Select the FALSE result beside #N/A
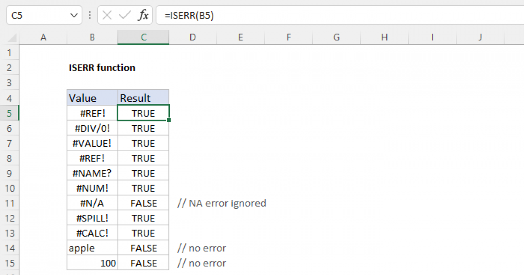The image size is (524, 275). pyautogui.click(x=143, y=203)
